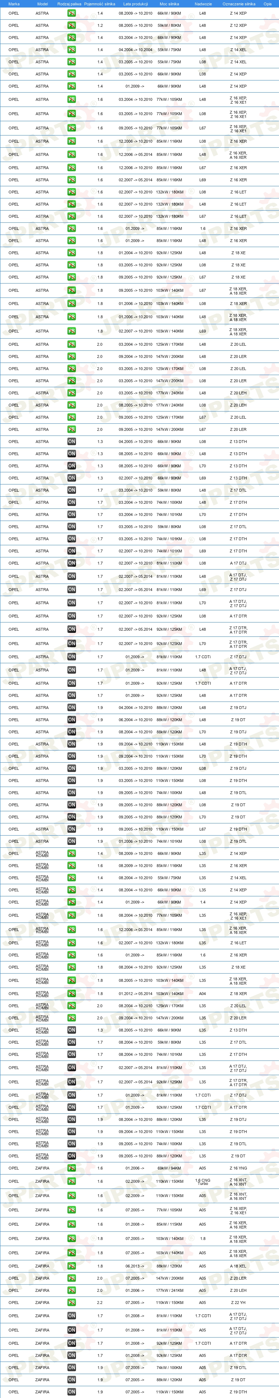Click petrol icon in ZAFIRA 2.0 Z 20 LER row
The image size is (279, 1398).
71,1278
